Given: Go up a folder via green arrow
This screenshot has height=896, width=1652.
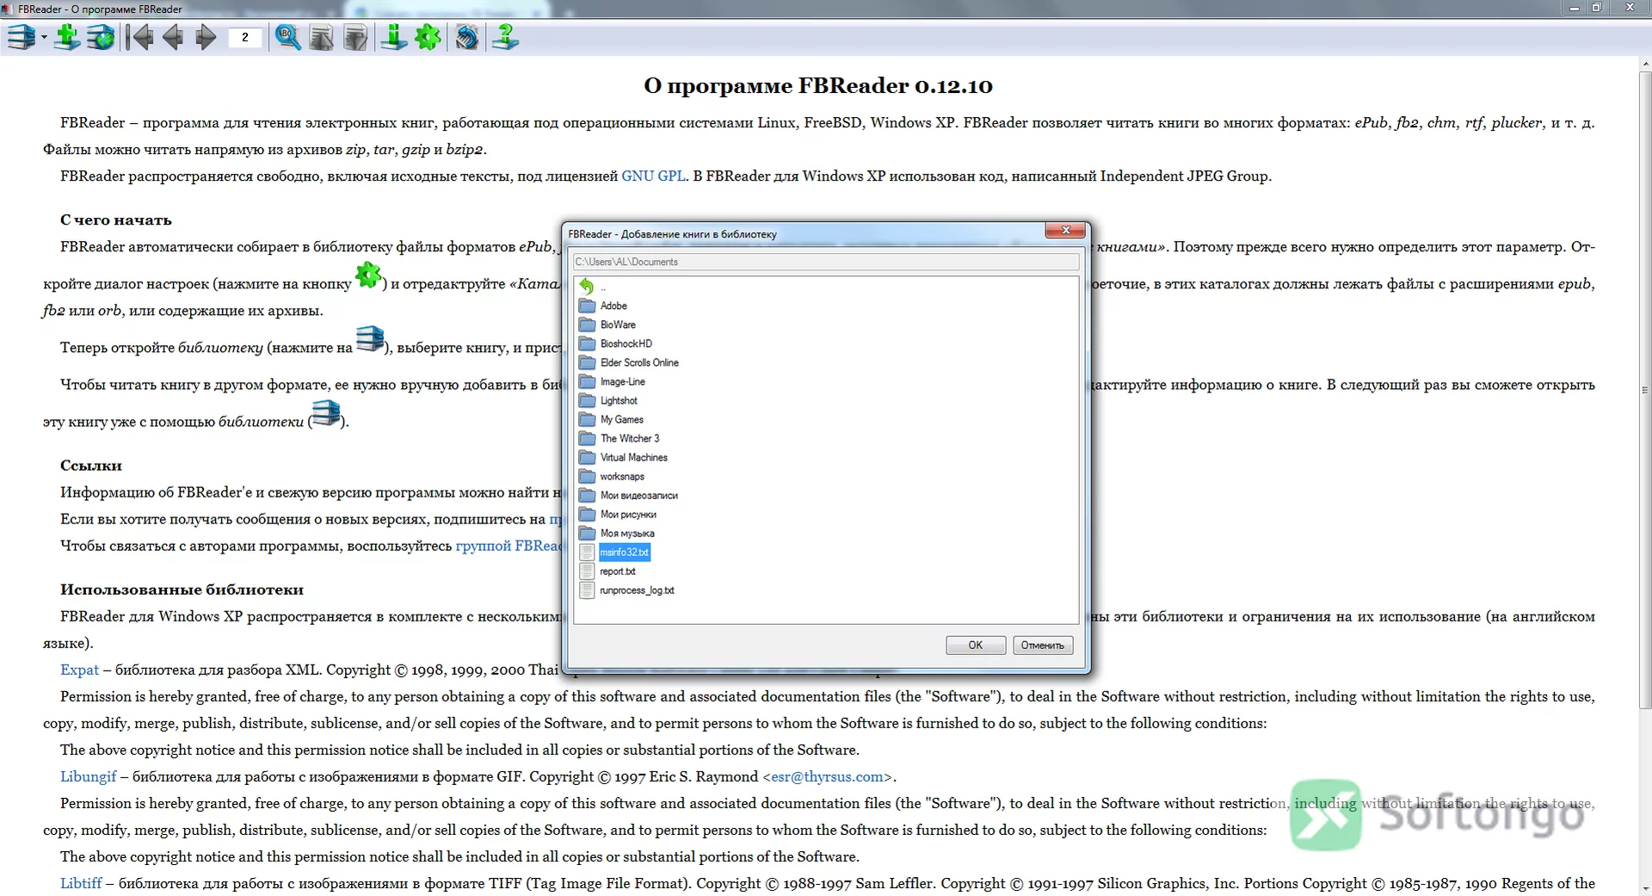Looking at the screenshot, I should coord(587,287).
